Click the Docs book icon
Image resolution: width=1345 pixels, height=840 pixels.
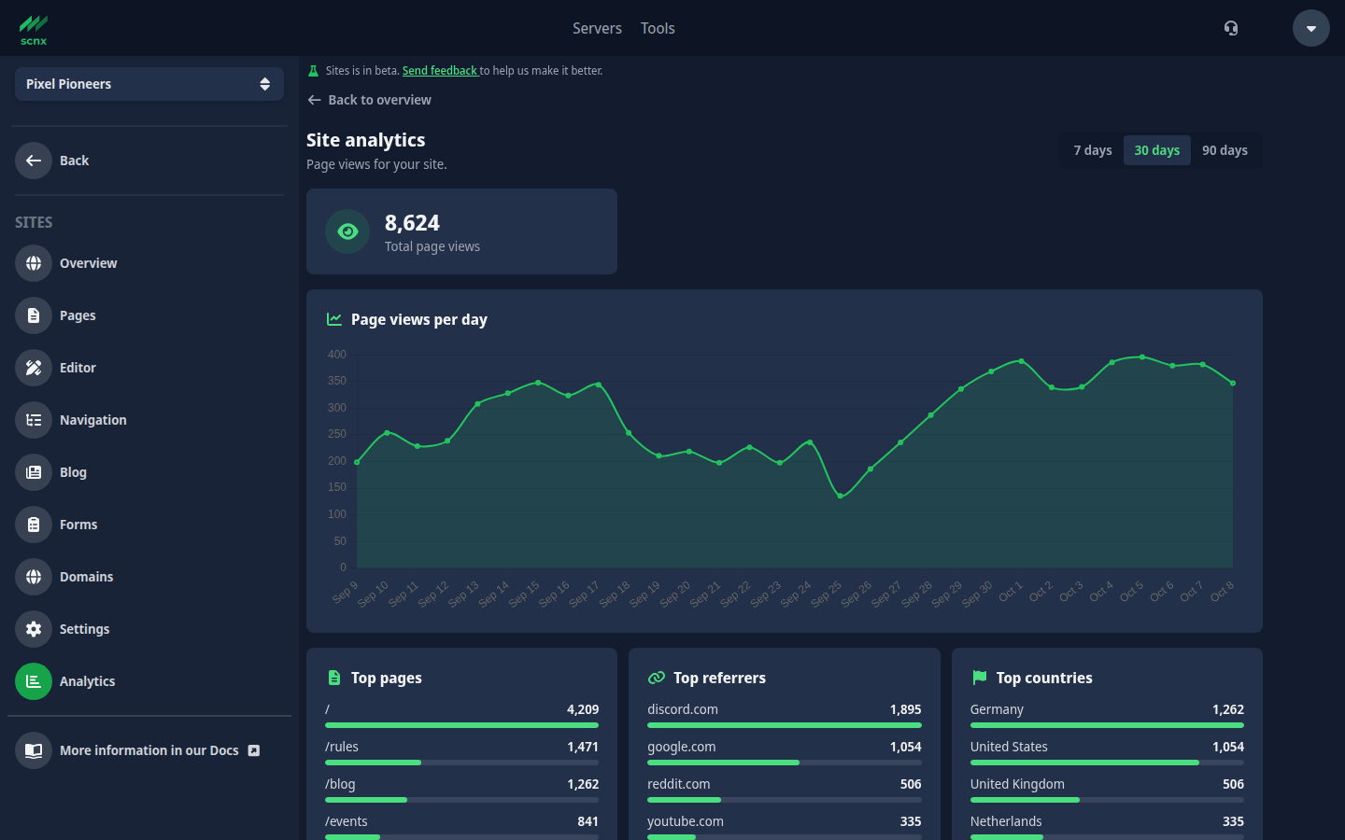tap(34, 750)
